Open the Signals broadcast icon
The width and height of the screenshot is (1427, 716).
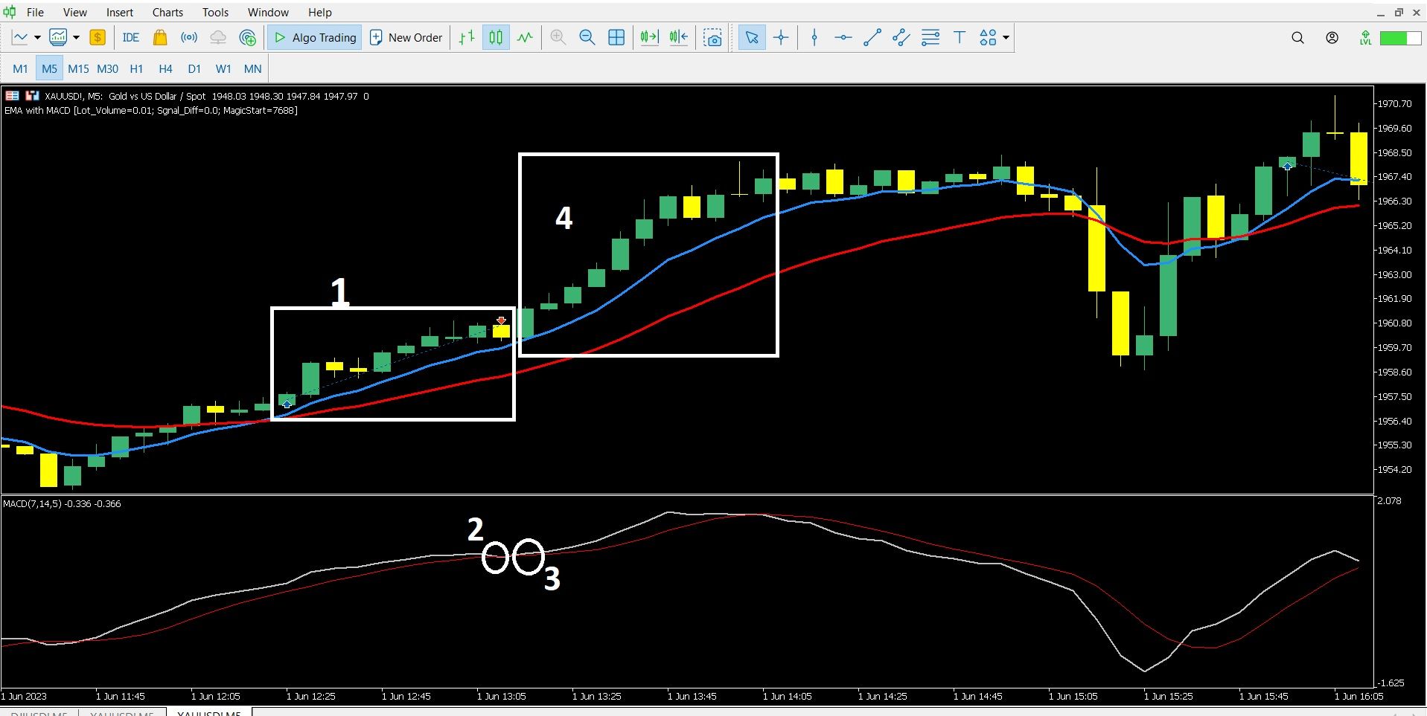tap(189, 37)
